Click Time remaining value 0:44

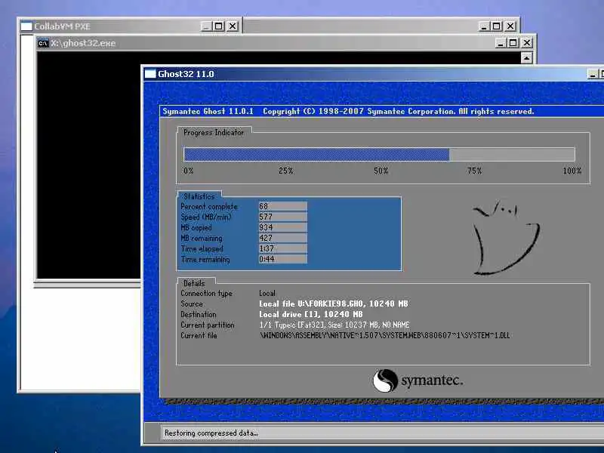point(282,259)
